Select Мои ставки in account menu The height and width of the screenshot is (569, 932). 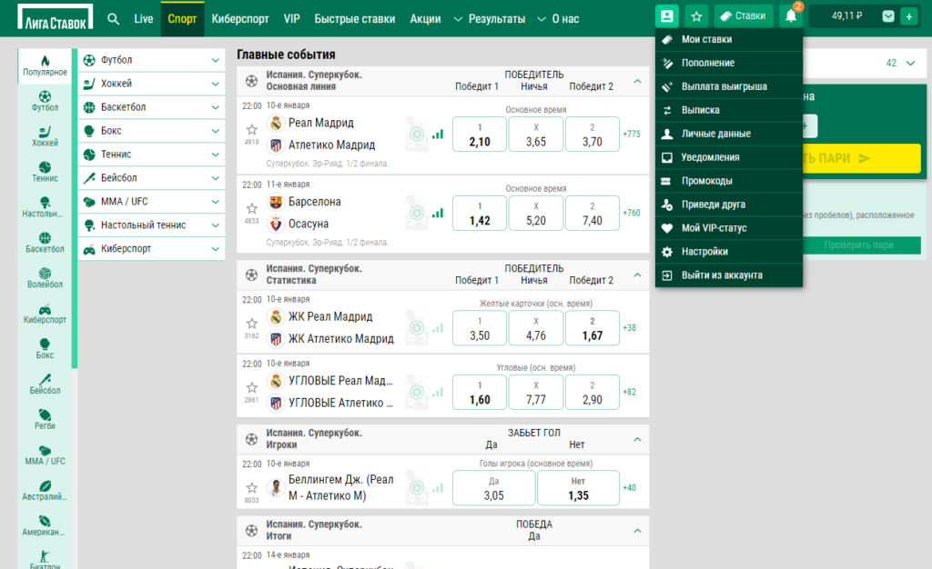pos(729,39)
